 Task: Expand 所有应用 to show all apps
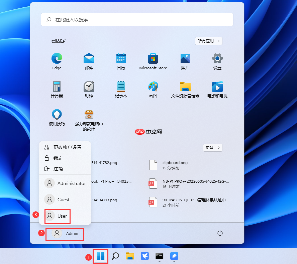(x=209, y=41)
